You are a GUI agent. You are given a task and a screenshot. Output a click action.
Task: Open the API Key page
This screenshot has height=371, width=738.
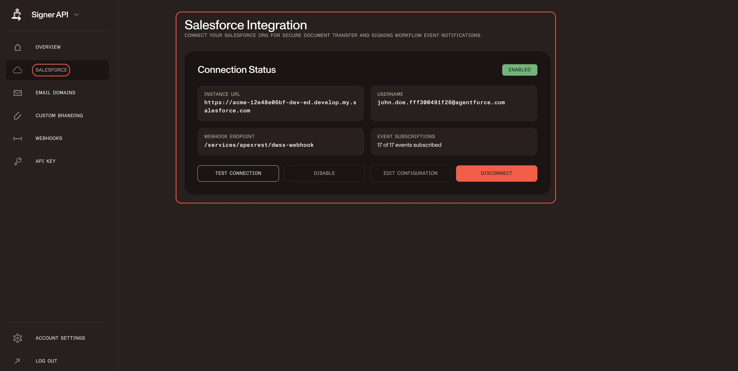[x=57, y=161]
